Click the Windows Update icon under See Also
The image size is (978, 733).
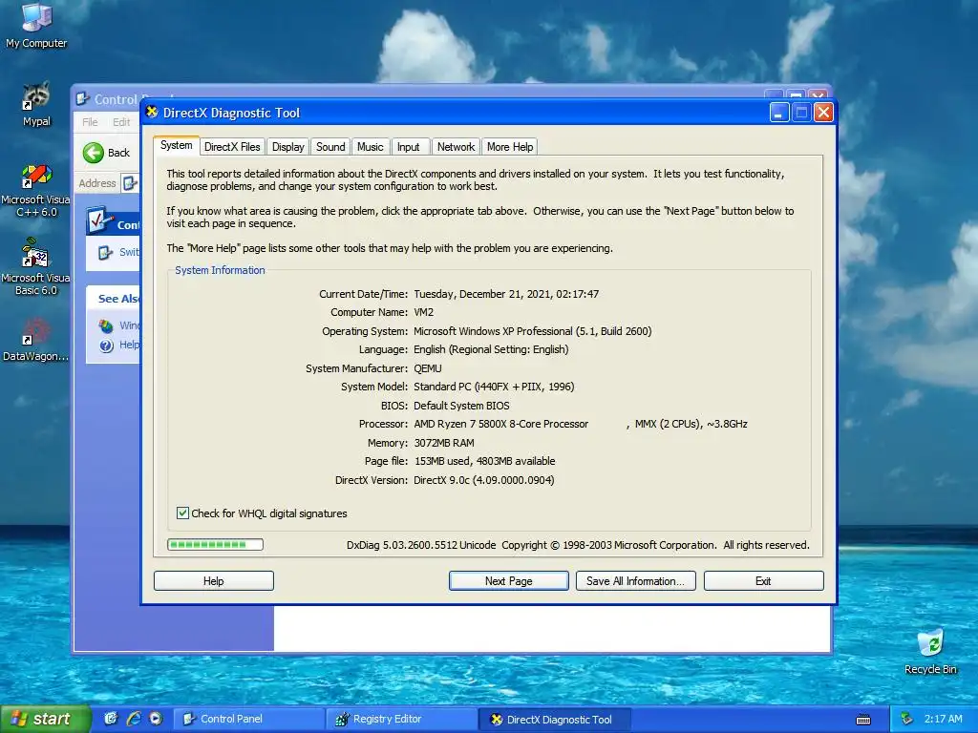[106, 325]
